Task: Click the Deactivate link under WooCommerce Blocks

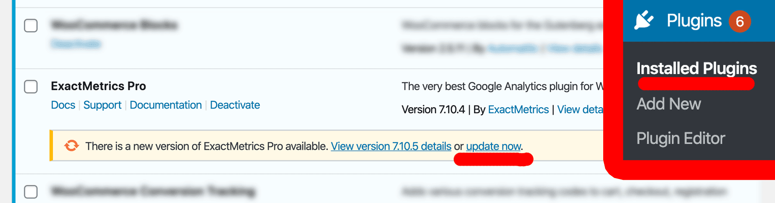Action: coord(76,44)
